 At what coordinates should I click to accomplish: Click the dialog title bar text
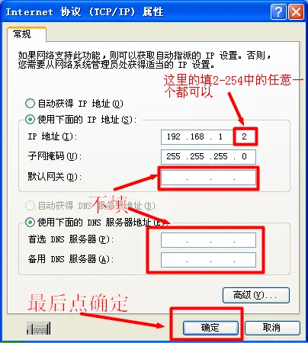85,12
